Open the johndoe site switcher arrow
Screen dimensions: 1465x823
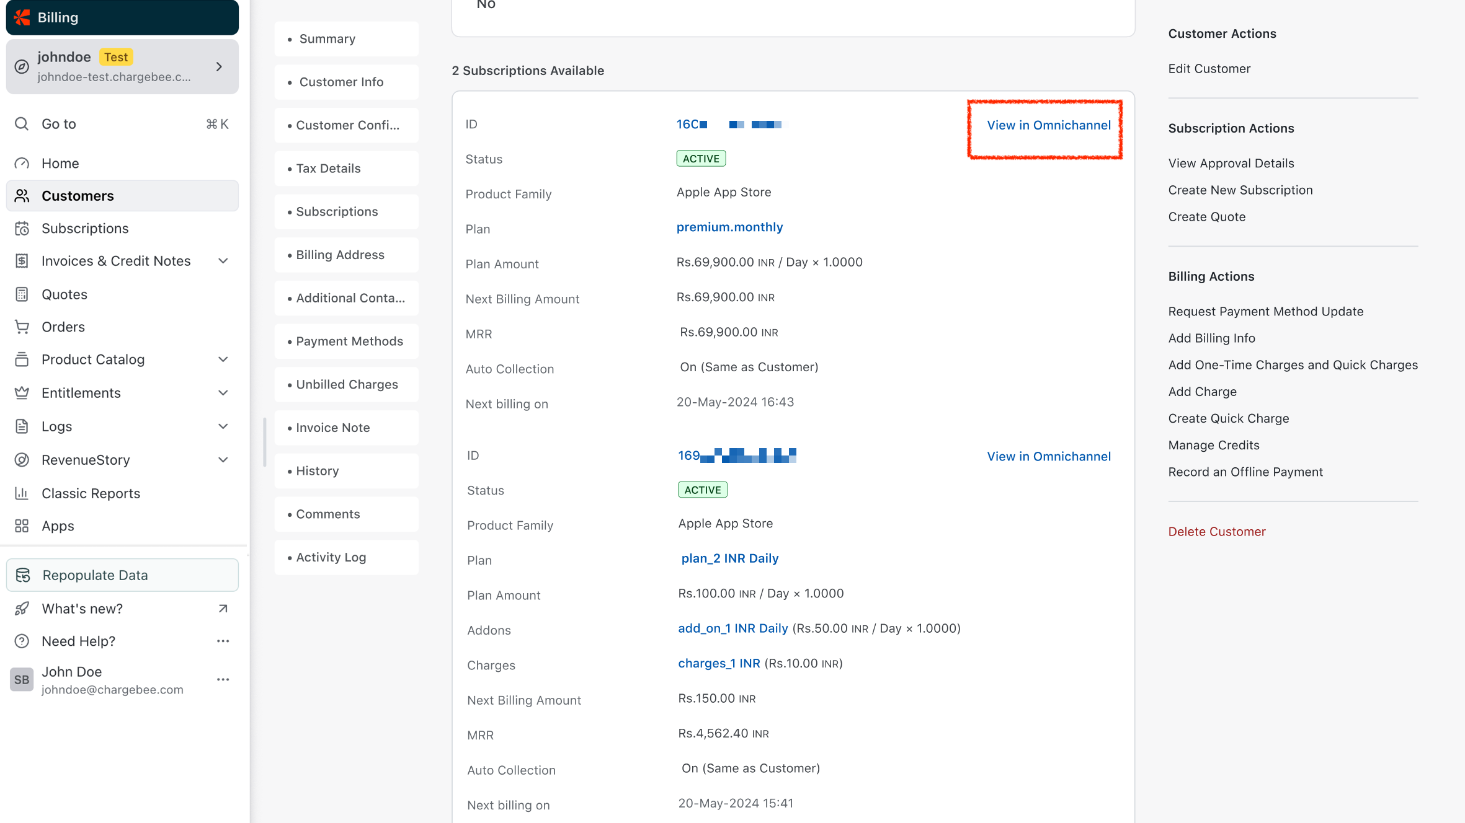[x=219, y=66]
